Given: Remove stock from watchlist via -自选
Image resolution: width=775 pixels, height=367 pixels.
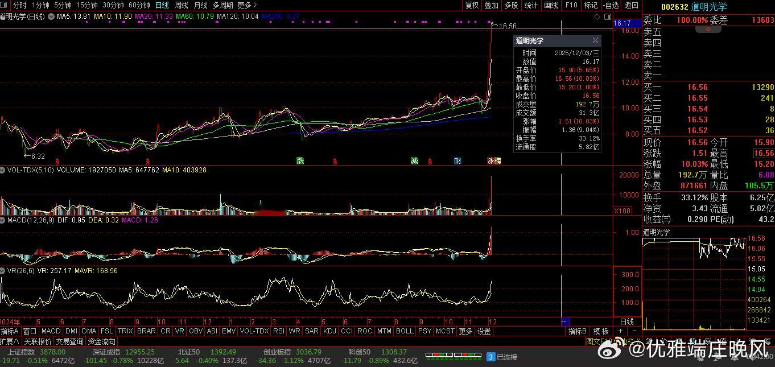Looking at the screenshot, I should coord(611,5).
